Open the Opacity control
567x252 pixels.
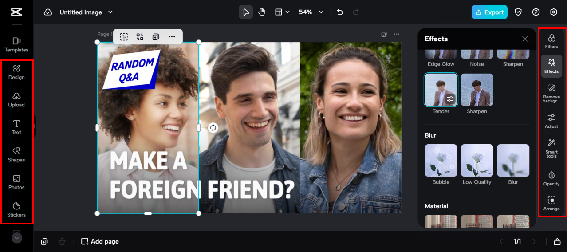[551, 178]
